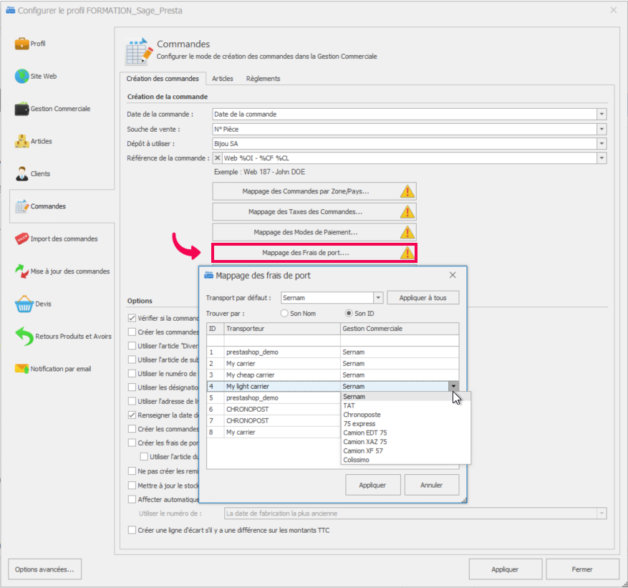Enable the TTC difference line checkbox
Screen dimensions: 628x588
click(132, 530)
